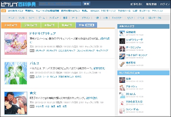Open trending topic AMNESIA
The image size is (171, 117).
pos(95,11)
